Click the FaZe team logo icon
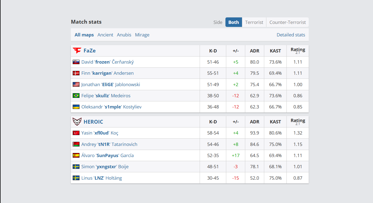This screenshot has height=203, width=373. point(77,51)
